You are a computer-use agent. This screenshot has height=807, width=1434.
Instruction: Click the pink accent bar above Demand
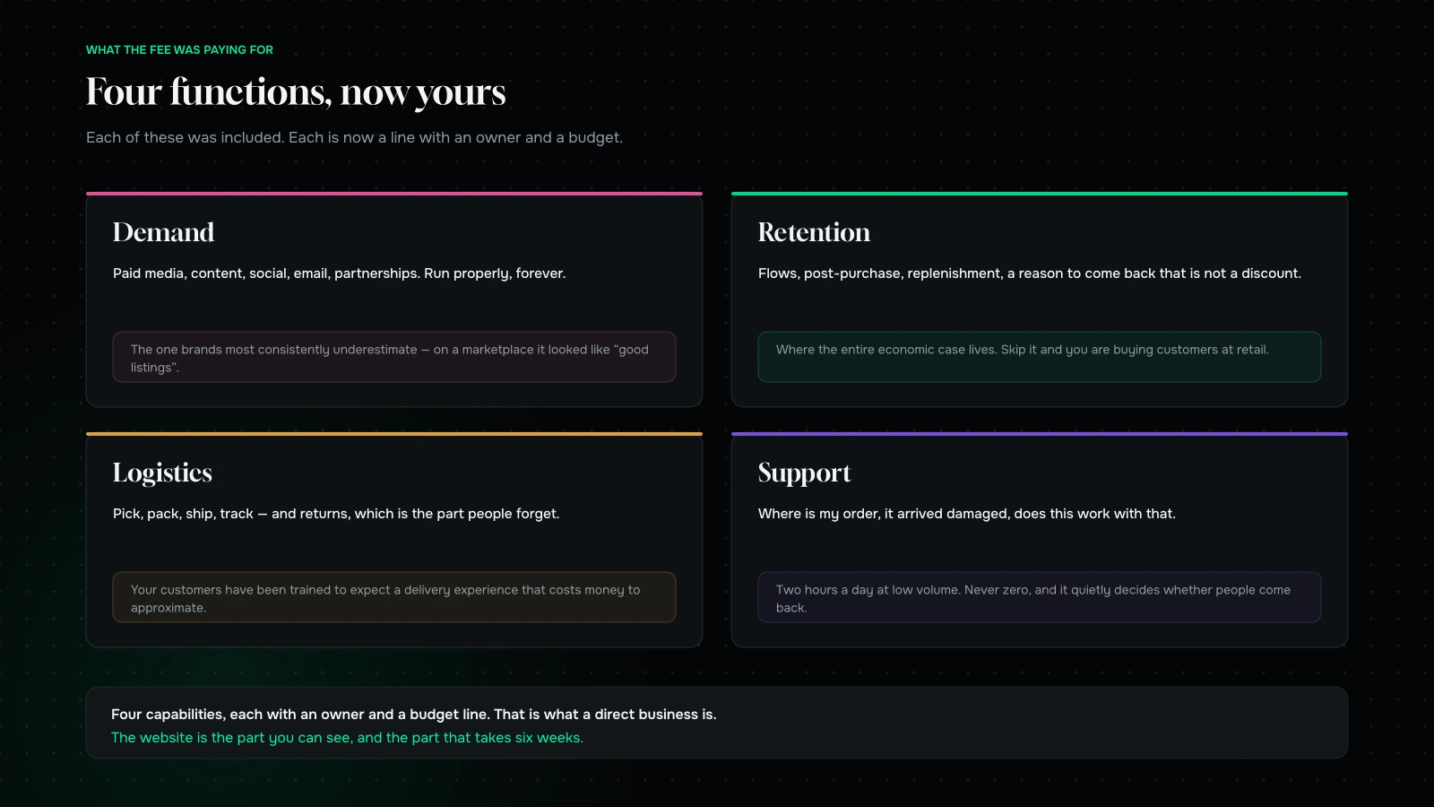tap(394, 194)
